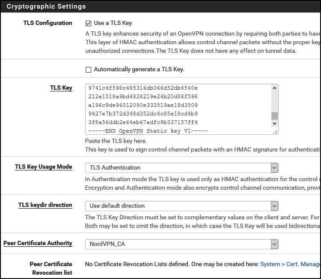This screenshot has width=321, height=279.
Task: Click the TLS Configuration label
Action: click(x=48, y=23)
